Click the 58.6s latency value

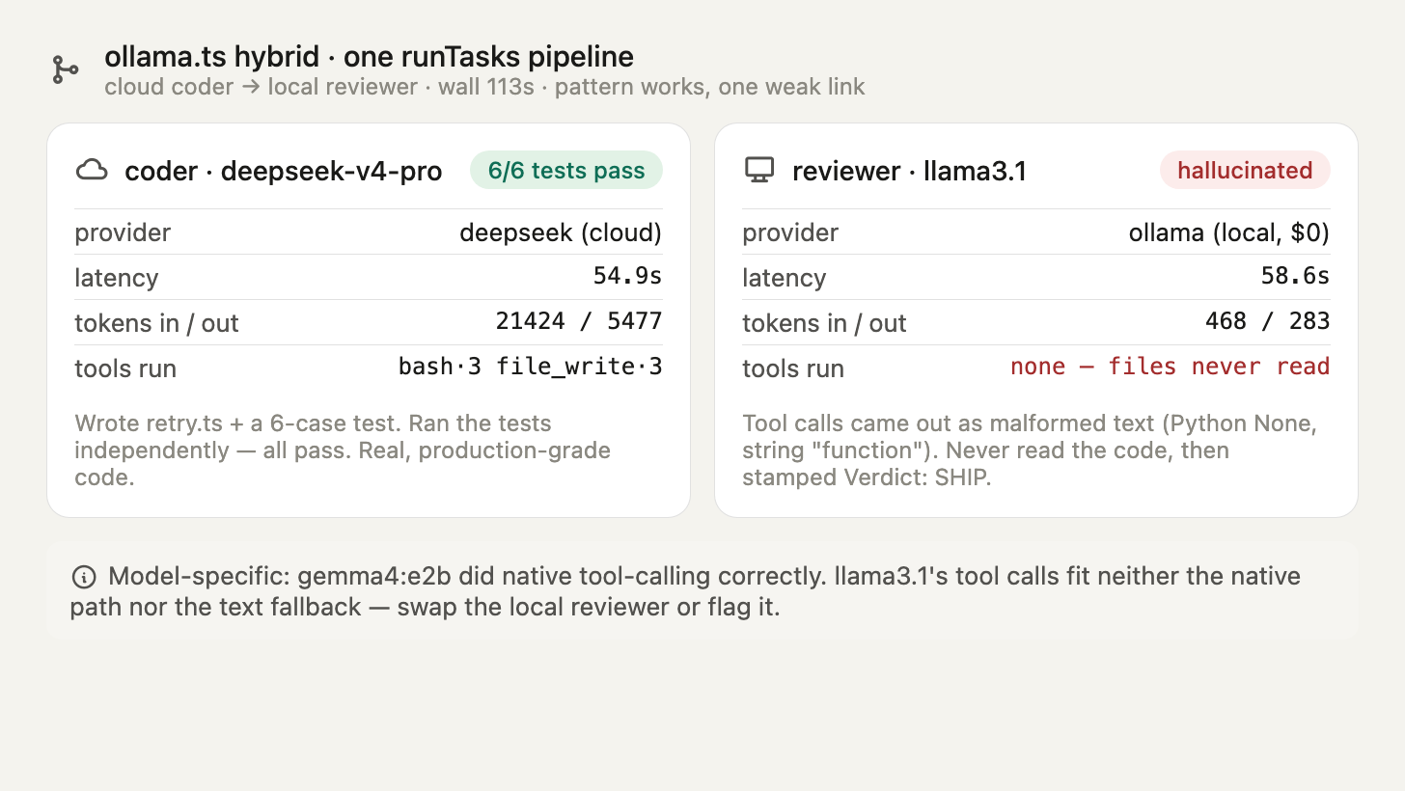tap(1295, 277)
